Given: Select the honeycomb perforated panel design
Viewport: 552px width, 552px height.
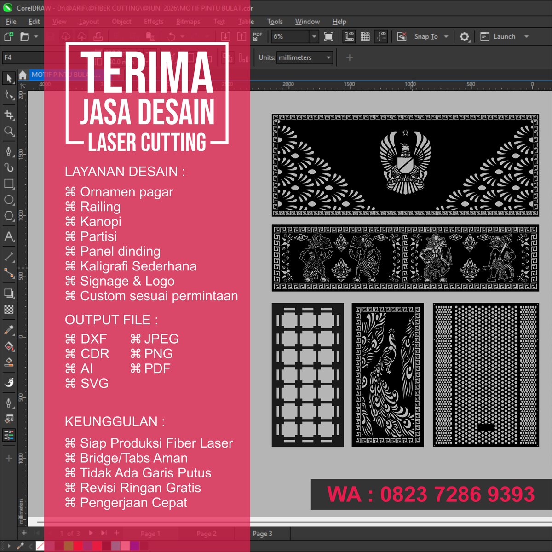Looking at the screenshot, I should tap(486, 375).
